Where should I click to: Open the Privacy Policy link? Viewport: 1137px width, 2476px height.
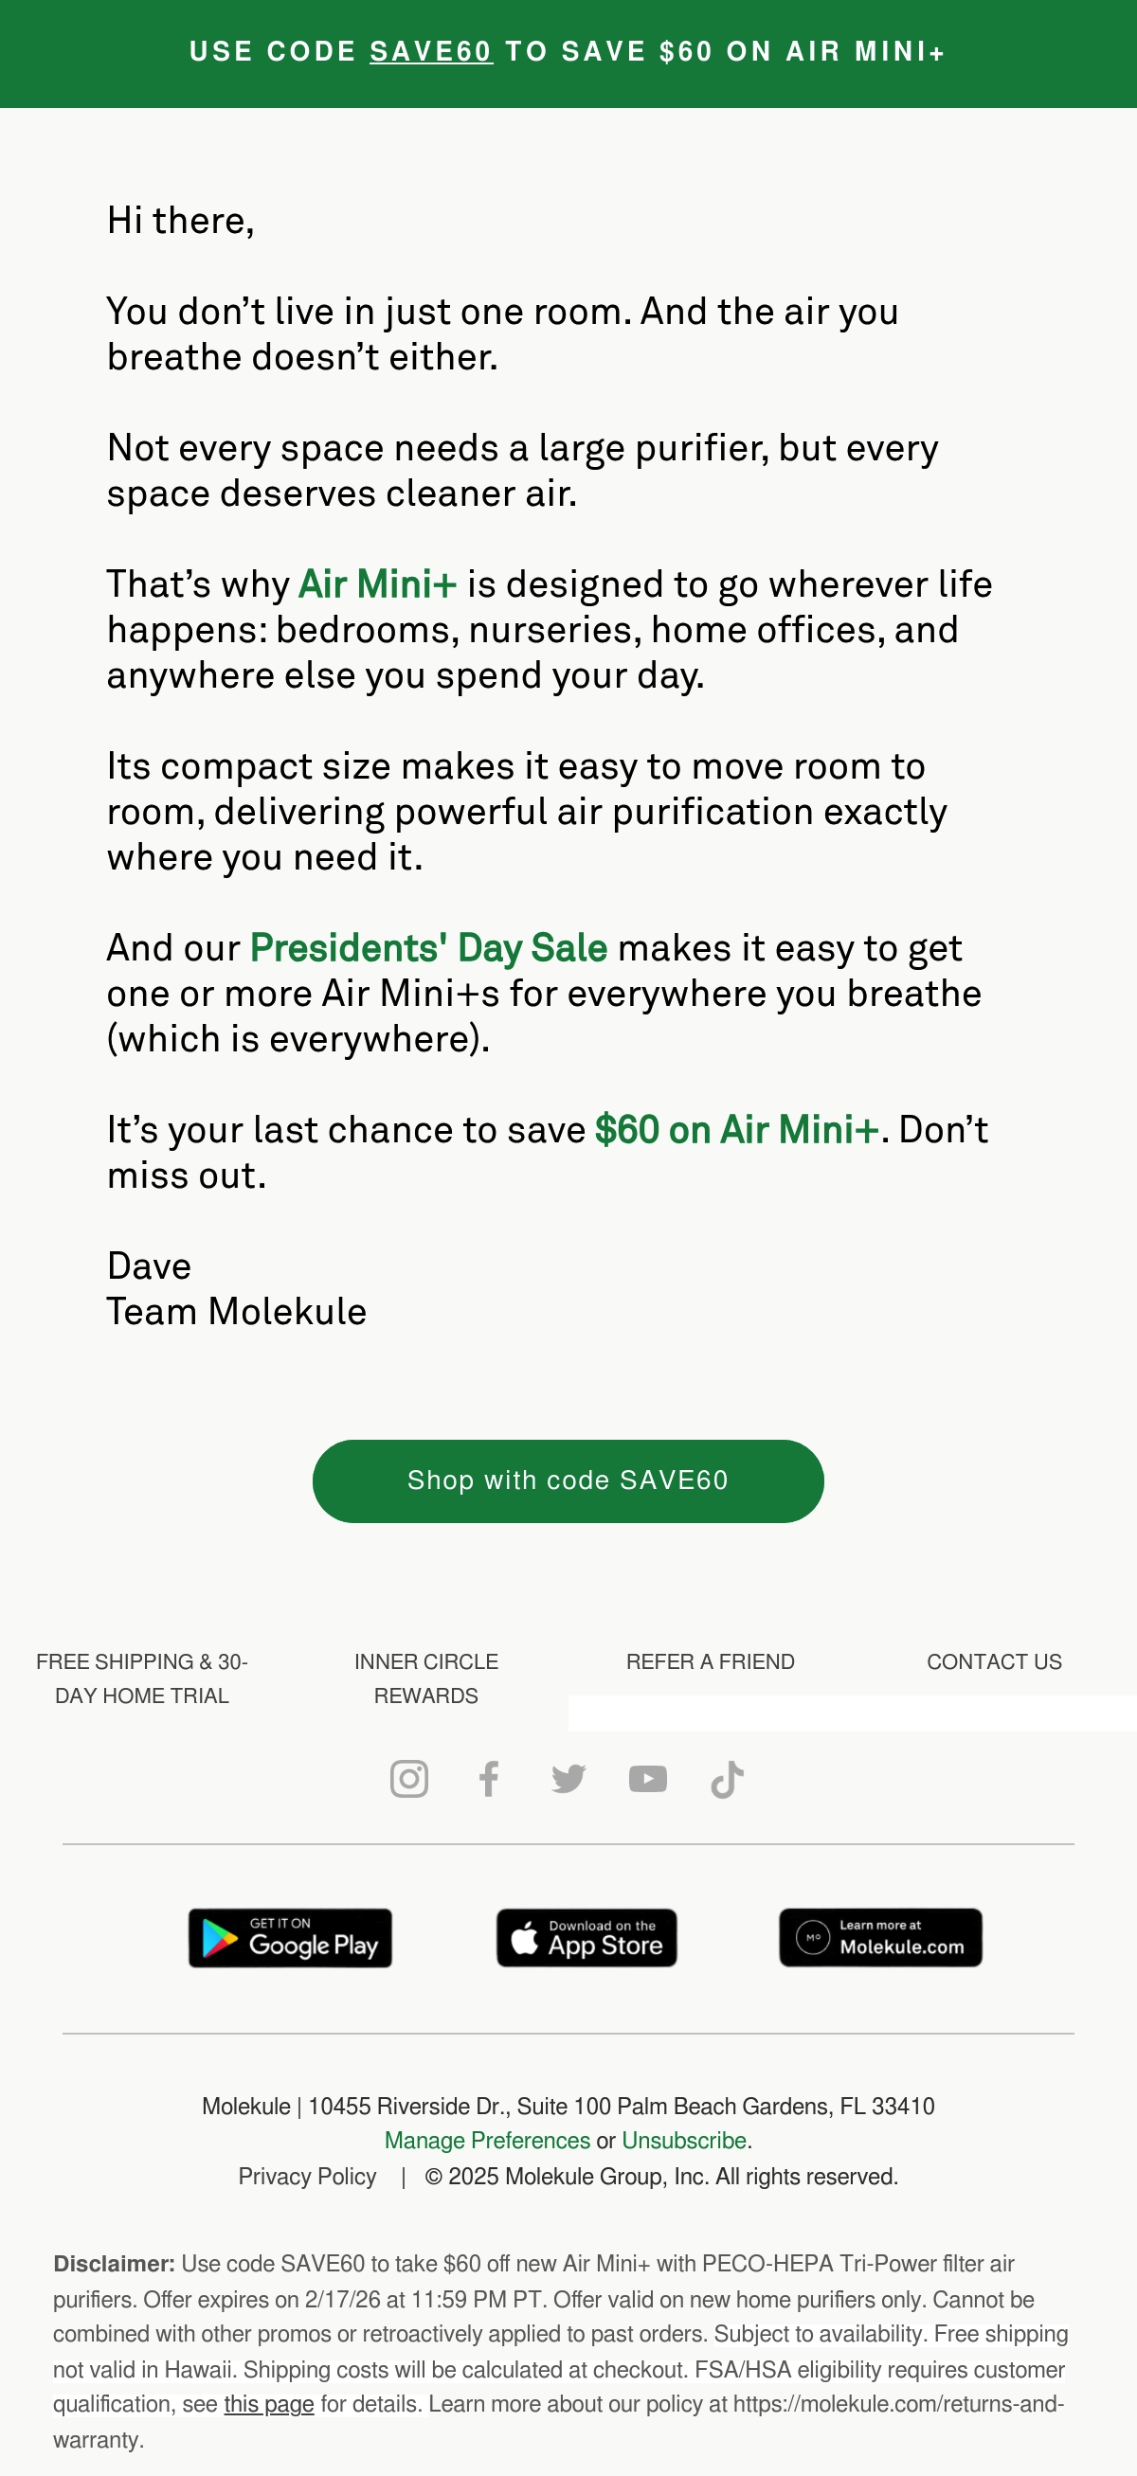pyautogui.click(x=308, y=2176)
